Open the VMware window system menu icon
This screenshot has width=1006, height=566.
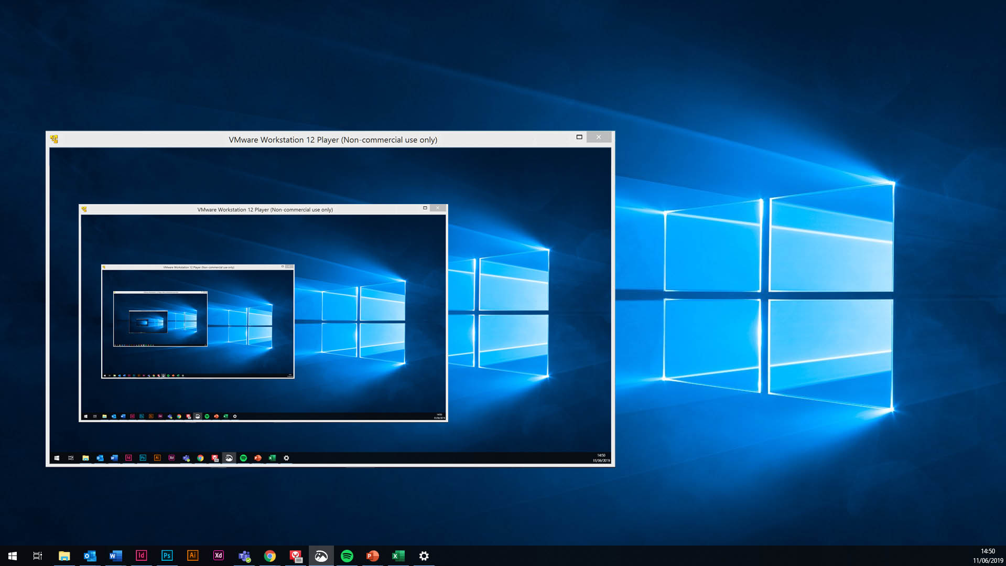pyautogui.click(x=54, y=140)
